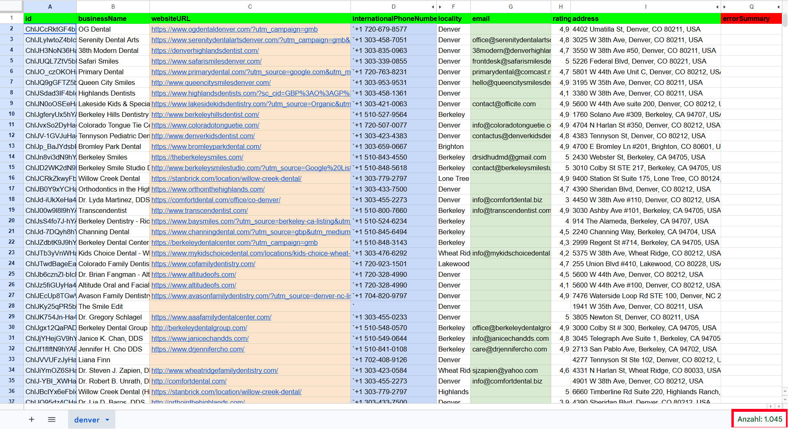Viewport: 788px width, 429px height.
Task: Expand hidden columns after column D
Action: [x=433, y=7]
